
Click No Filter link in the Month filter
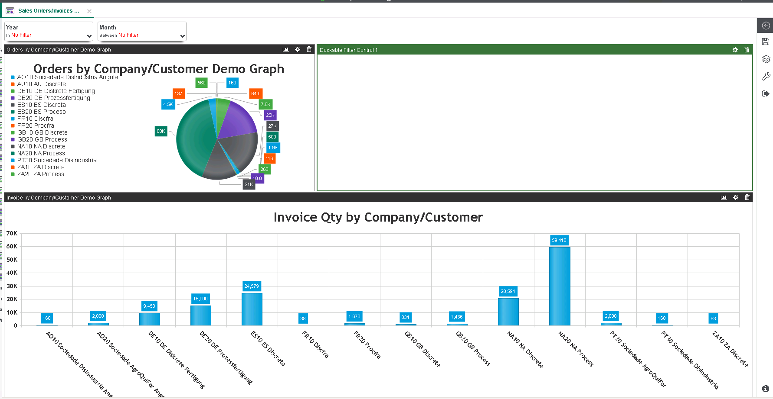(129, 35)
